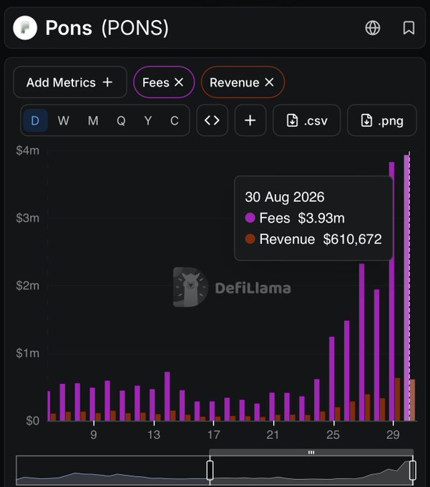Click the plus chart button
Viewport: 430px width, 487px height.
[250, 120]
